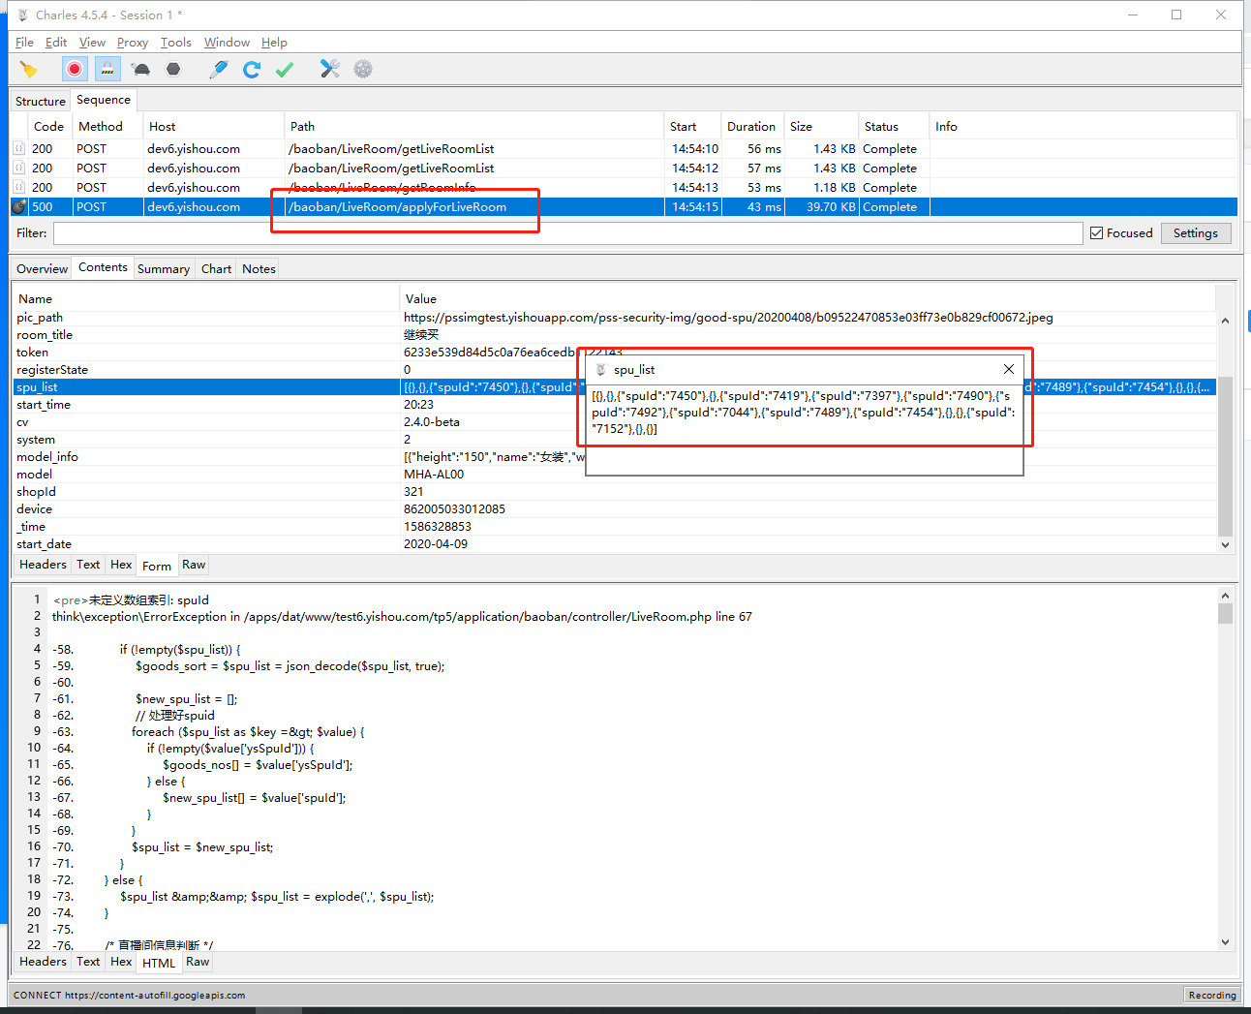Click the compose pen icon
The image size is (1251, 1014).
(x=219, y=69)
